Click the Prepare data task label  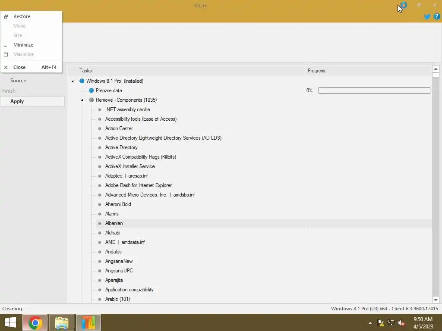coord(109,91)
